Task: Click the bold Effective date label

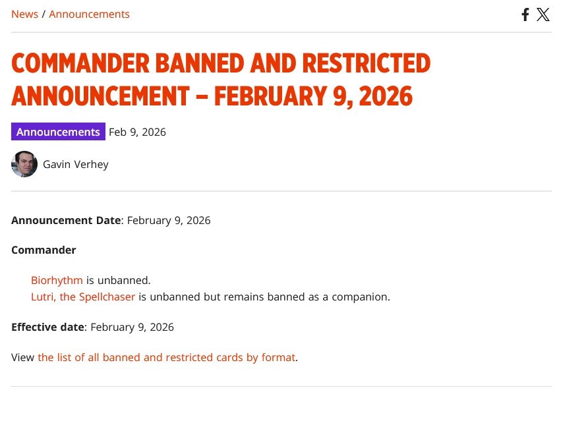Action: click(x=47, y=327)
